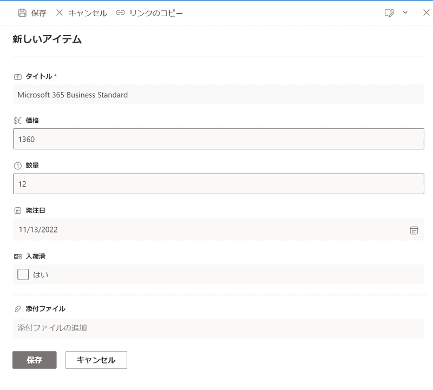Screen dimensions: 433x390
Task: Expand the chevron dropdown next to edit form icon
Action: coord(405,13)
